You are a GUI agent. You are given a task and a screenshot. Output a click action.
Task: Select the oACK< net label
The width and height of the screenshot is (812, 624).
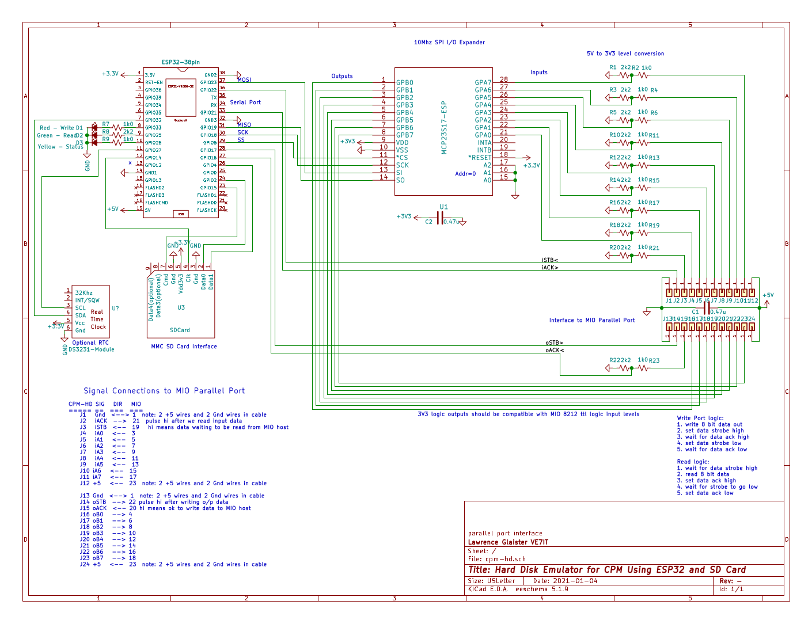tap(555, 350)
